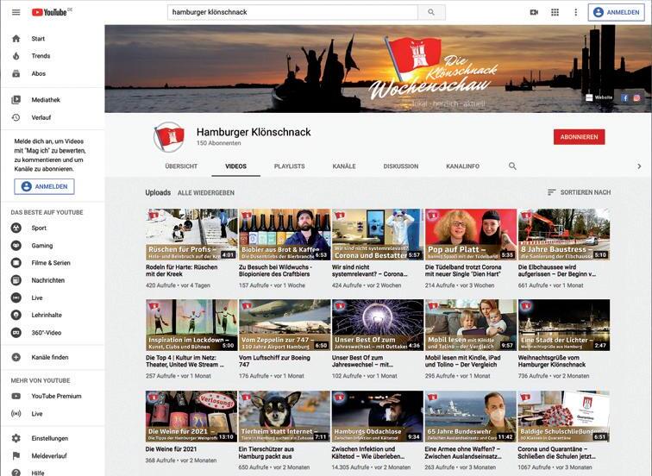
Task: Click Anmelden button in top right
Action: tap(617, 12)
